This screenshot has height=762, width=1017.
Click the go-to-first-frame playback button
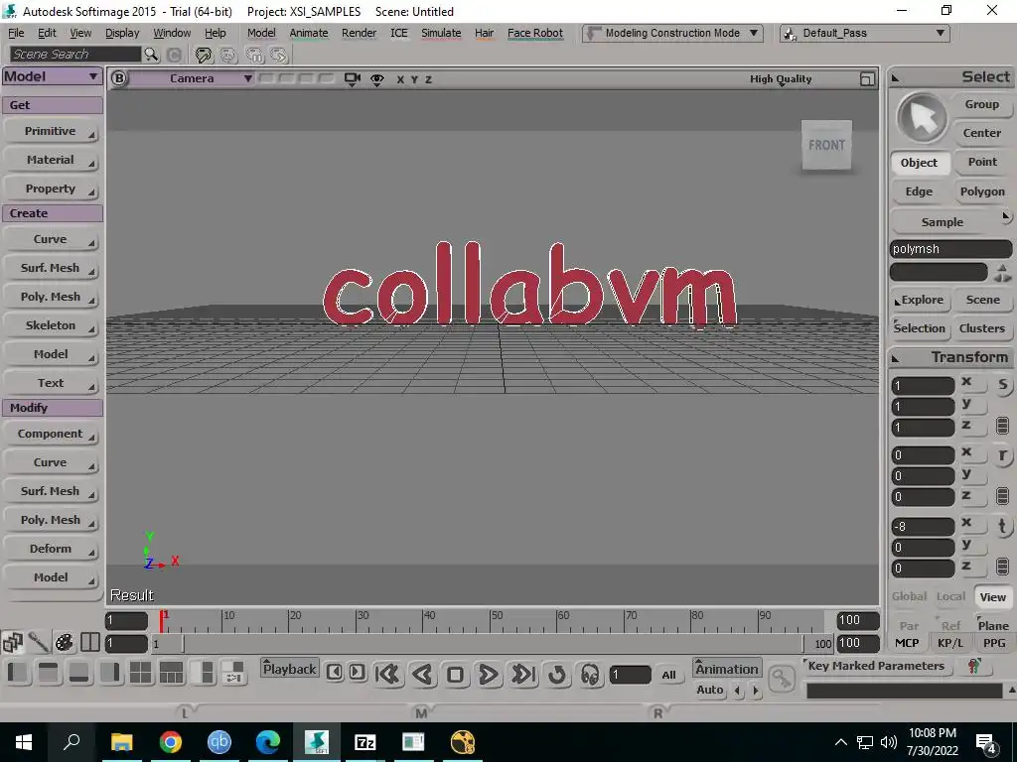388,675
